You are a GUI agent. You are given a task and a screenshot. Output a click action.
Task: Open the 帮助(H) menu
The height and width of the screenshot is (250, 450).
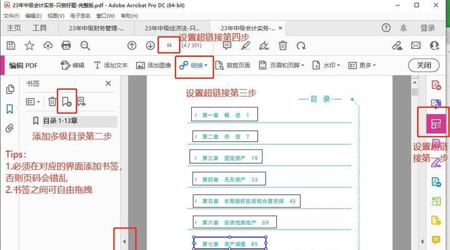129,16
